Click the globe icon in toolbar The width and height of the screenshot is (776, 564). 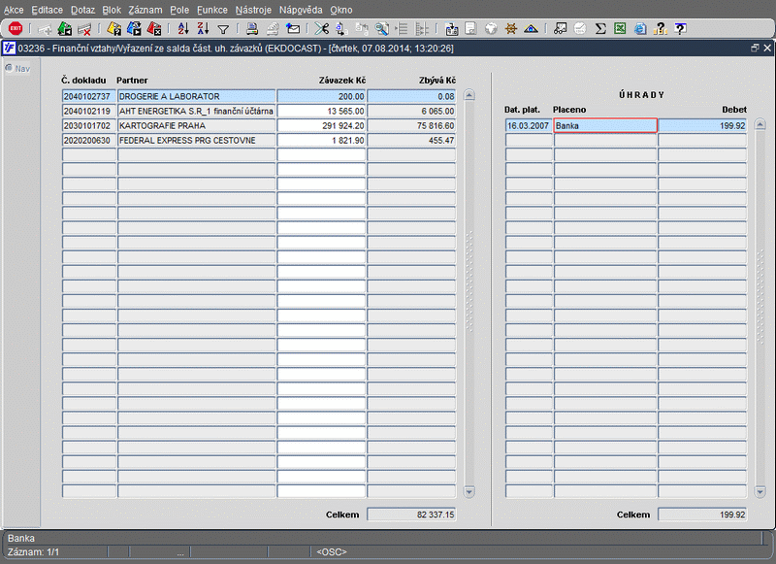[491, 29]
